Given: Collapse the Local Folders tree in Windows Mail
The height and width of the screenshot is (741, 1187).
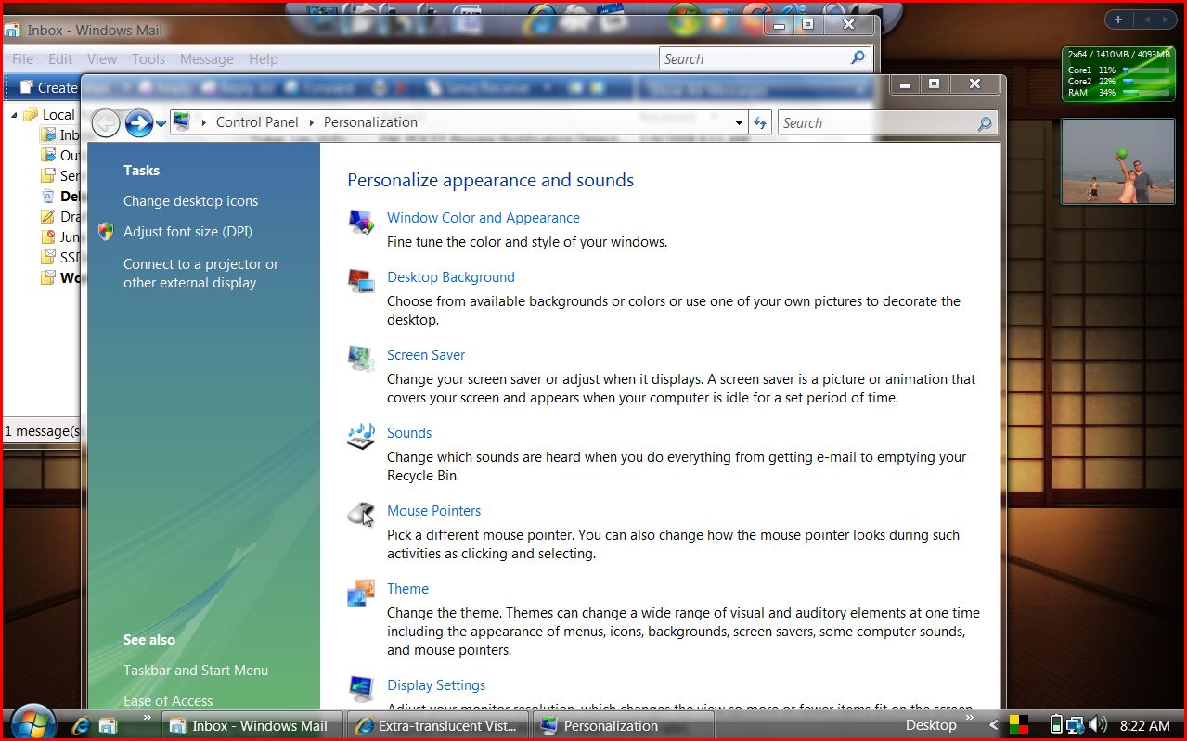Looking at the screenshot, I should click(x=15, y=115).
